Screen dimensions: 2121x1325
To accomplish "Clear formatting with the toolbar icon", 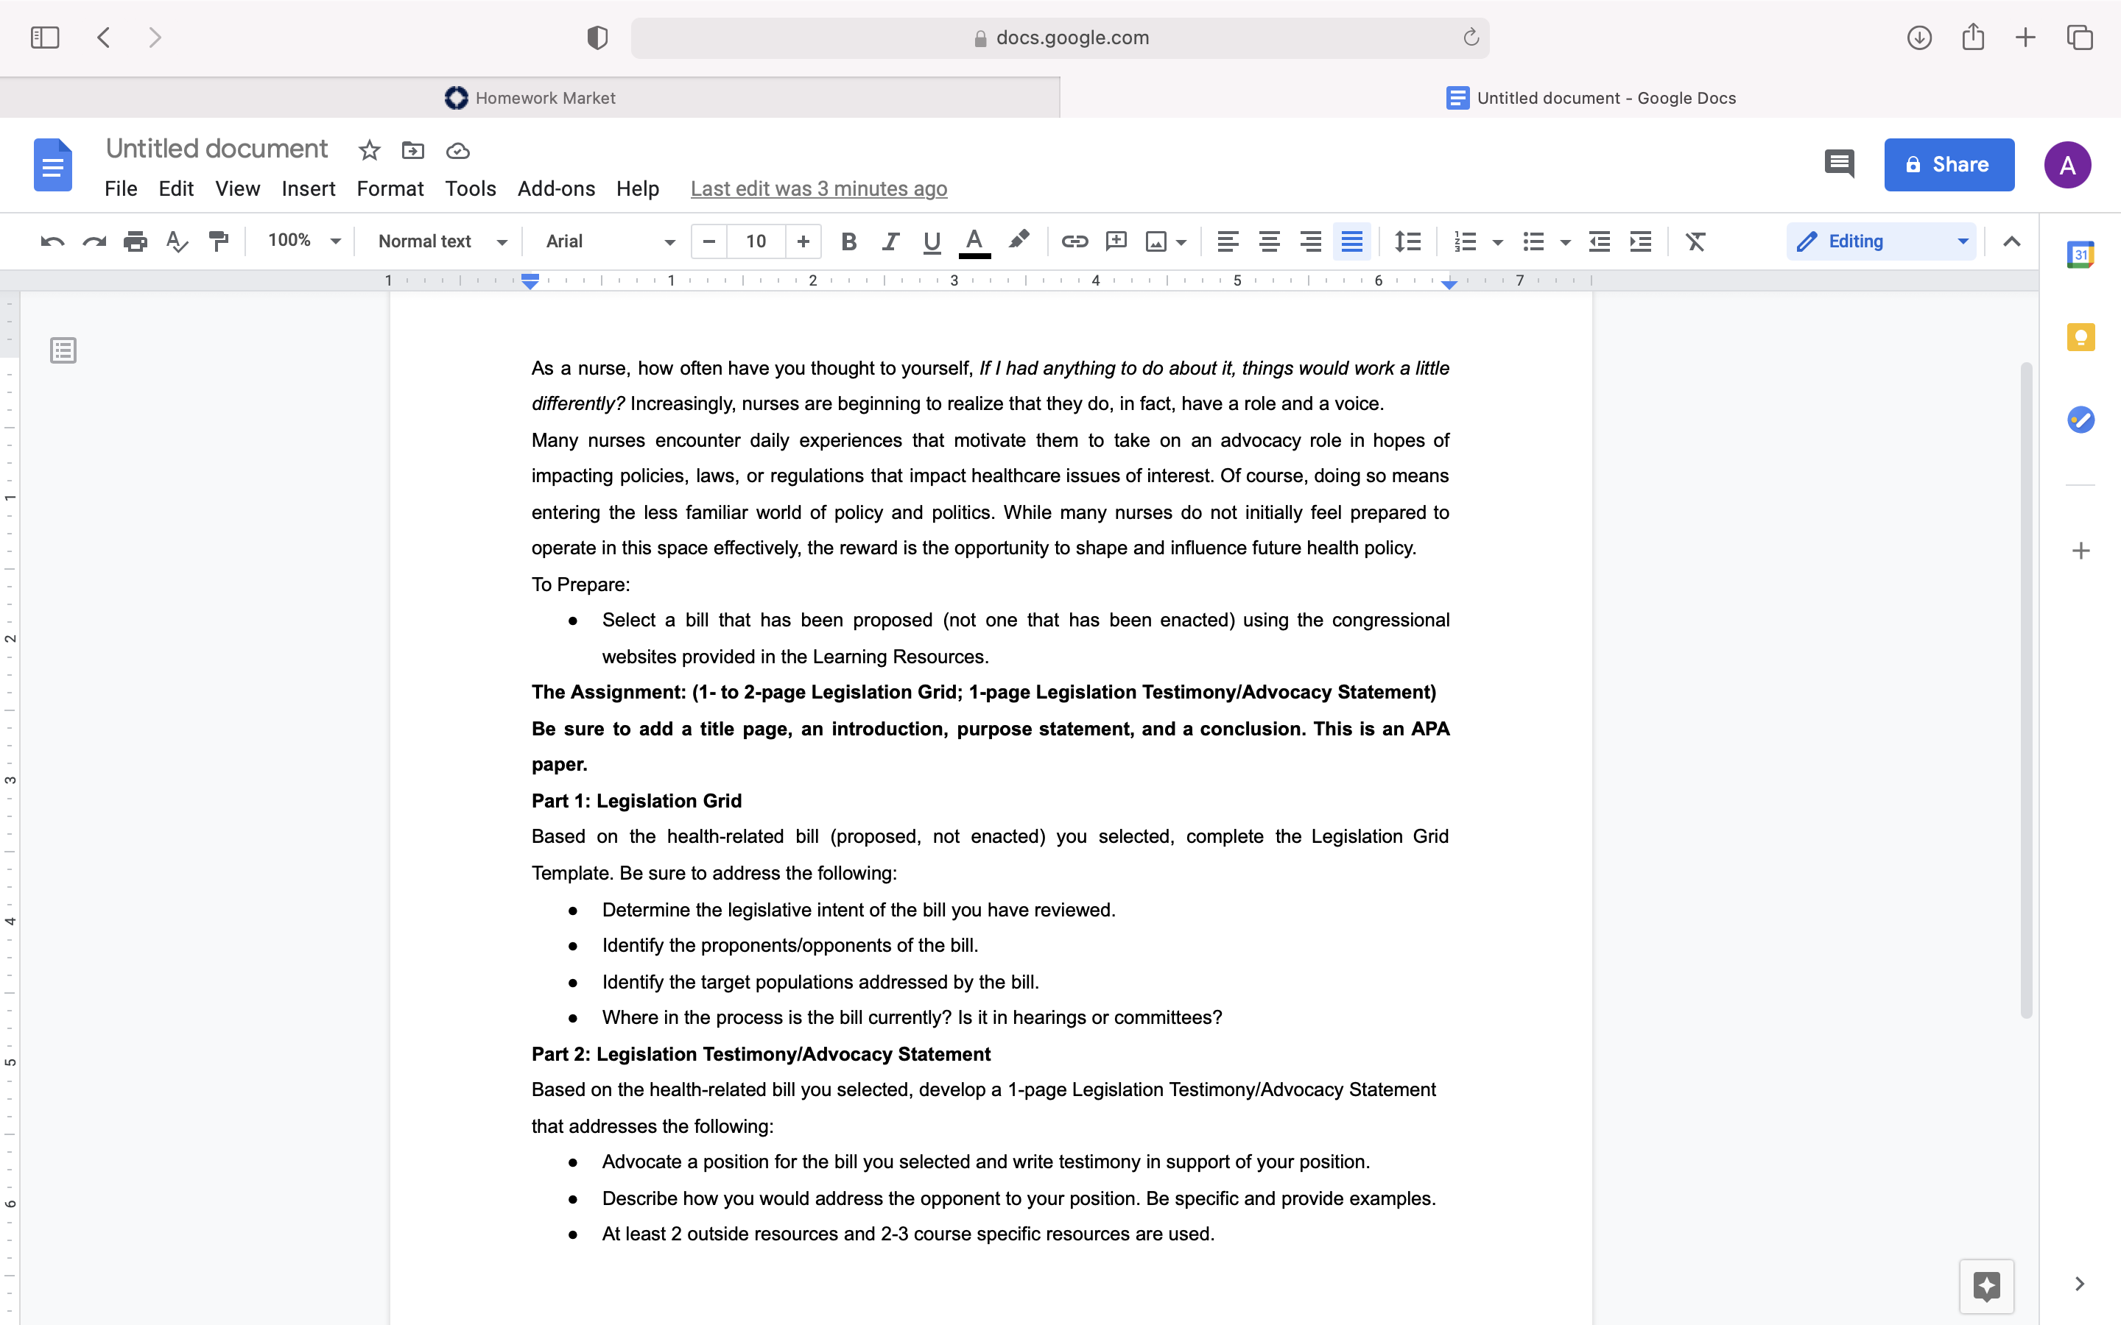I will click(1696, 241).
